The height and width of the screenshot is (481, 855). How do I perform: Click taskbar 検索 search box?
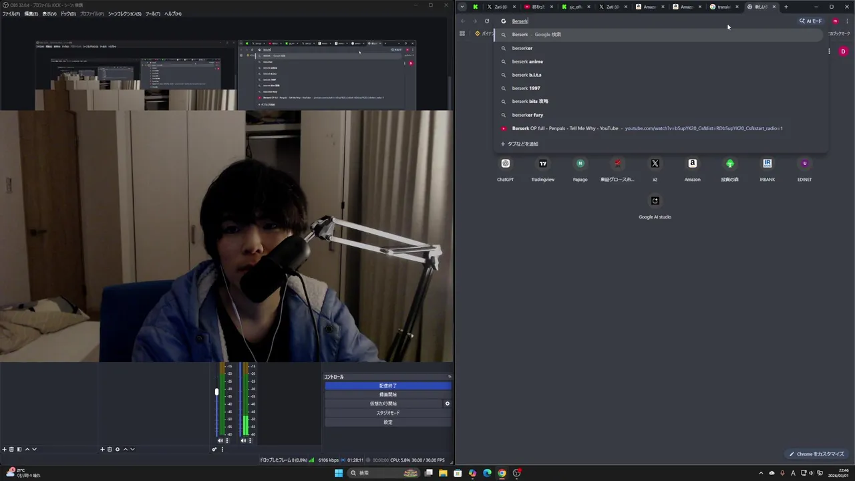(x=383, y=473)
